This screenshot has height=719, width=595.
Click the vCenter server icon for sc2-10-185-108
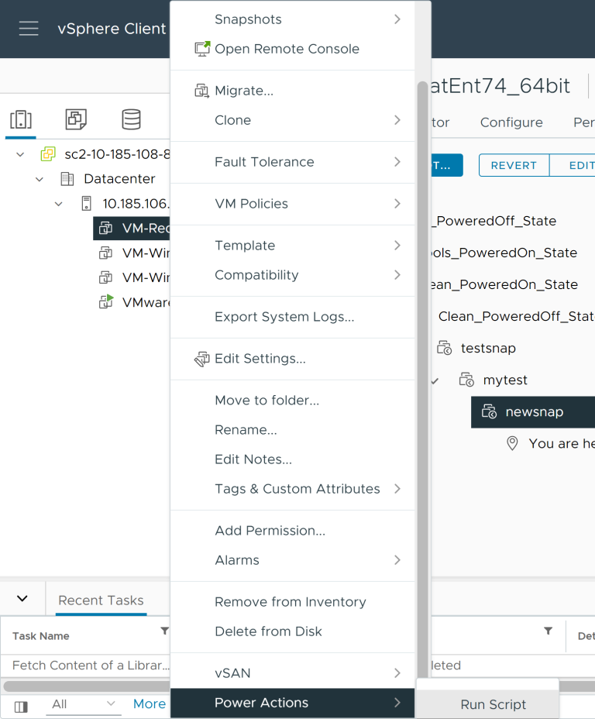tap(48, 154)
